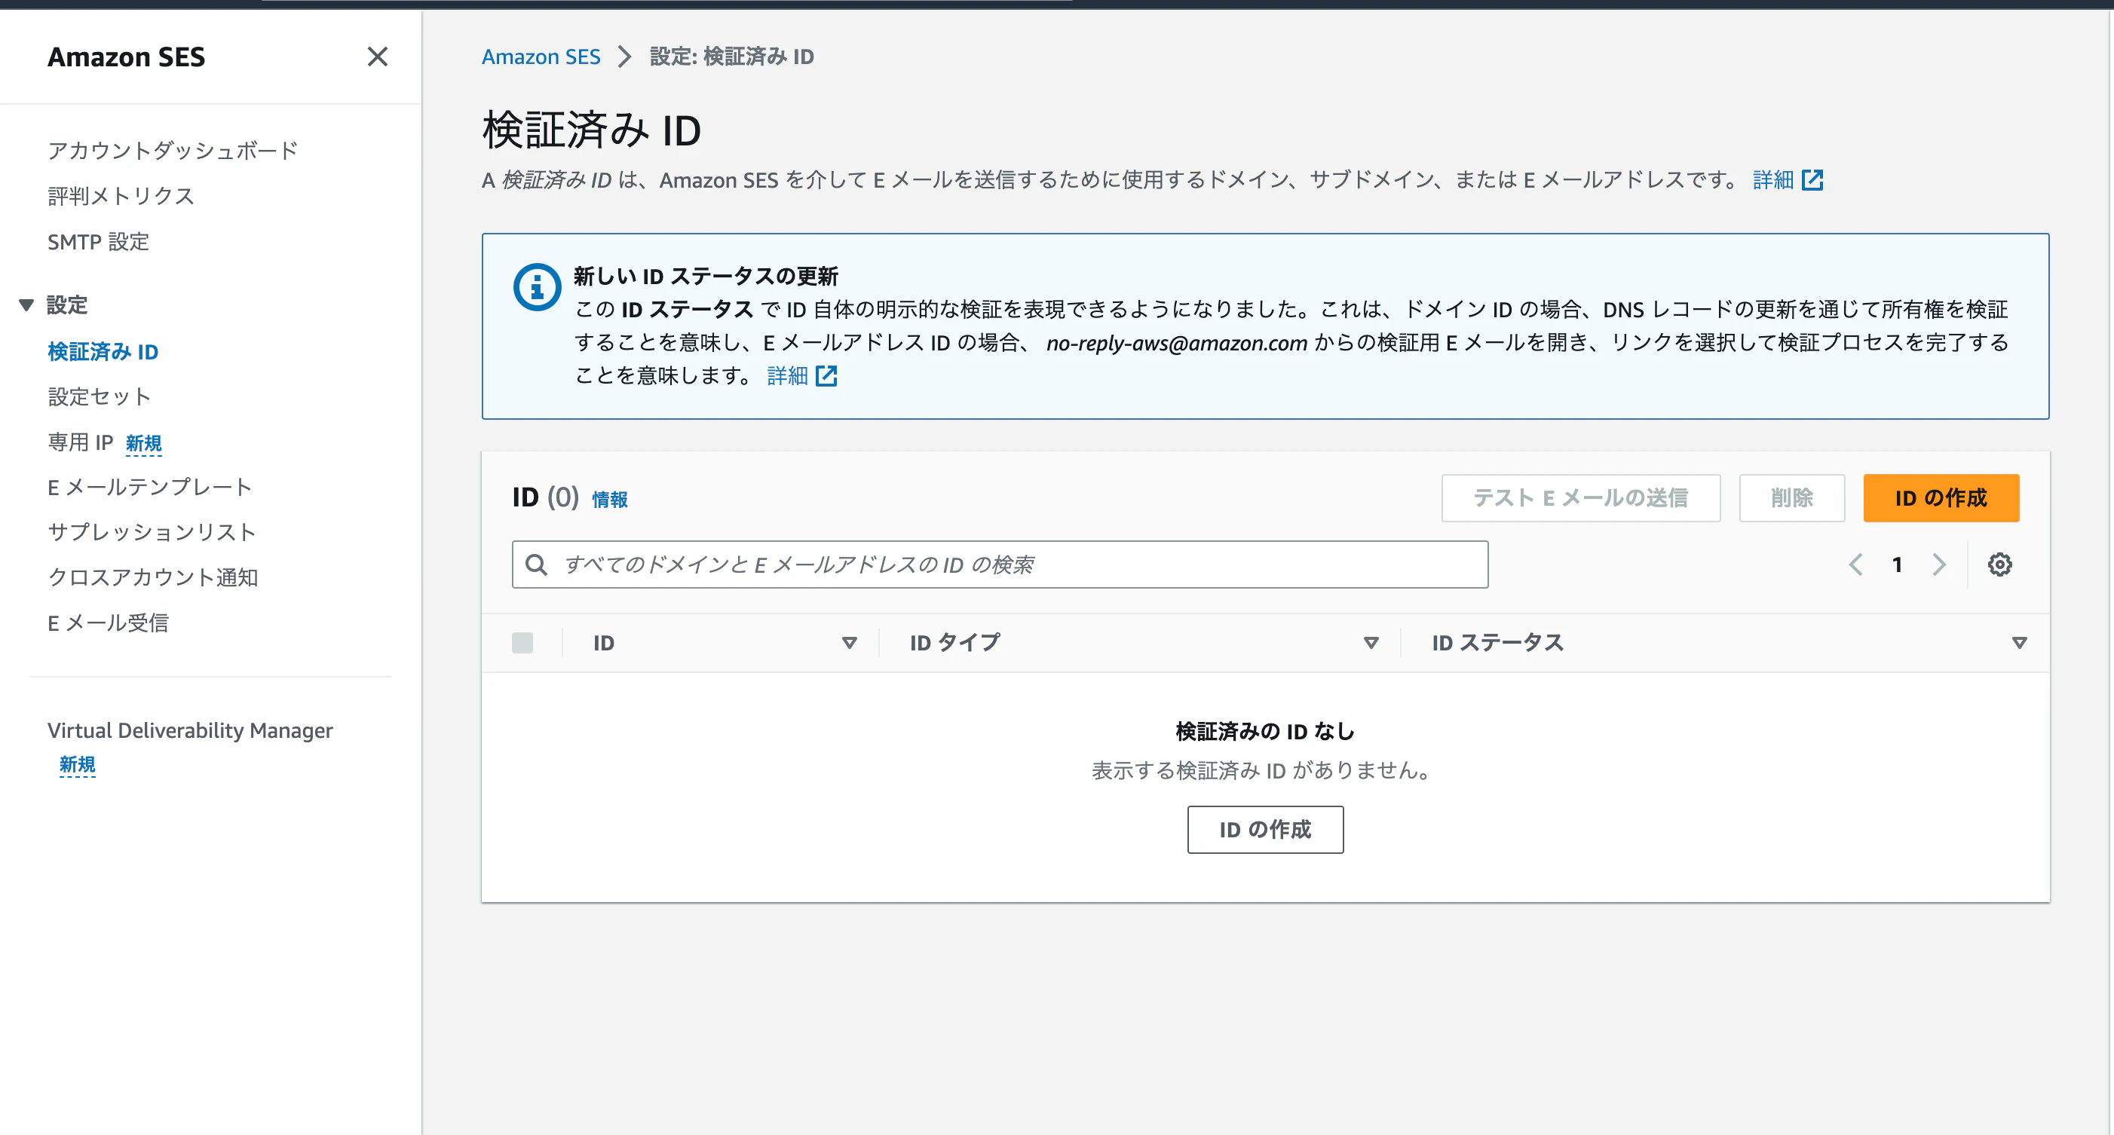Image resolution: width=2114 pixels, height=1135 pixels.
Task: Open the ID column sort dropdown
Action: [850, 642]
